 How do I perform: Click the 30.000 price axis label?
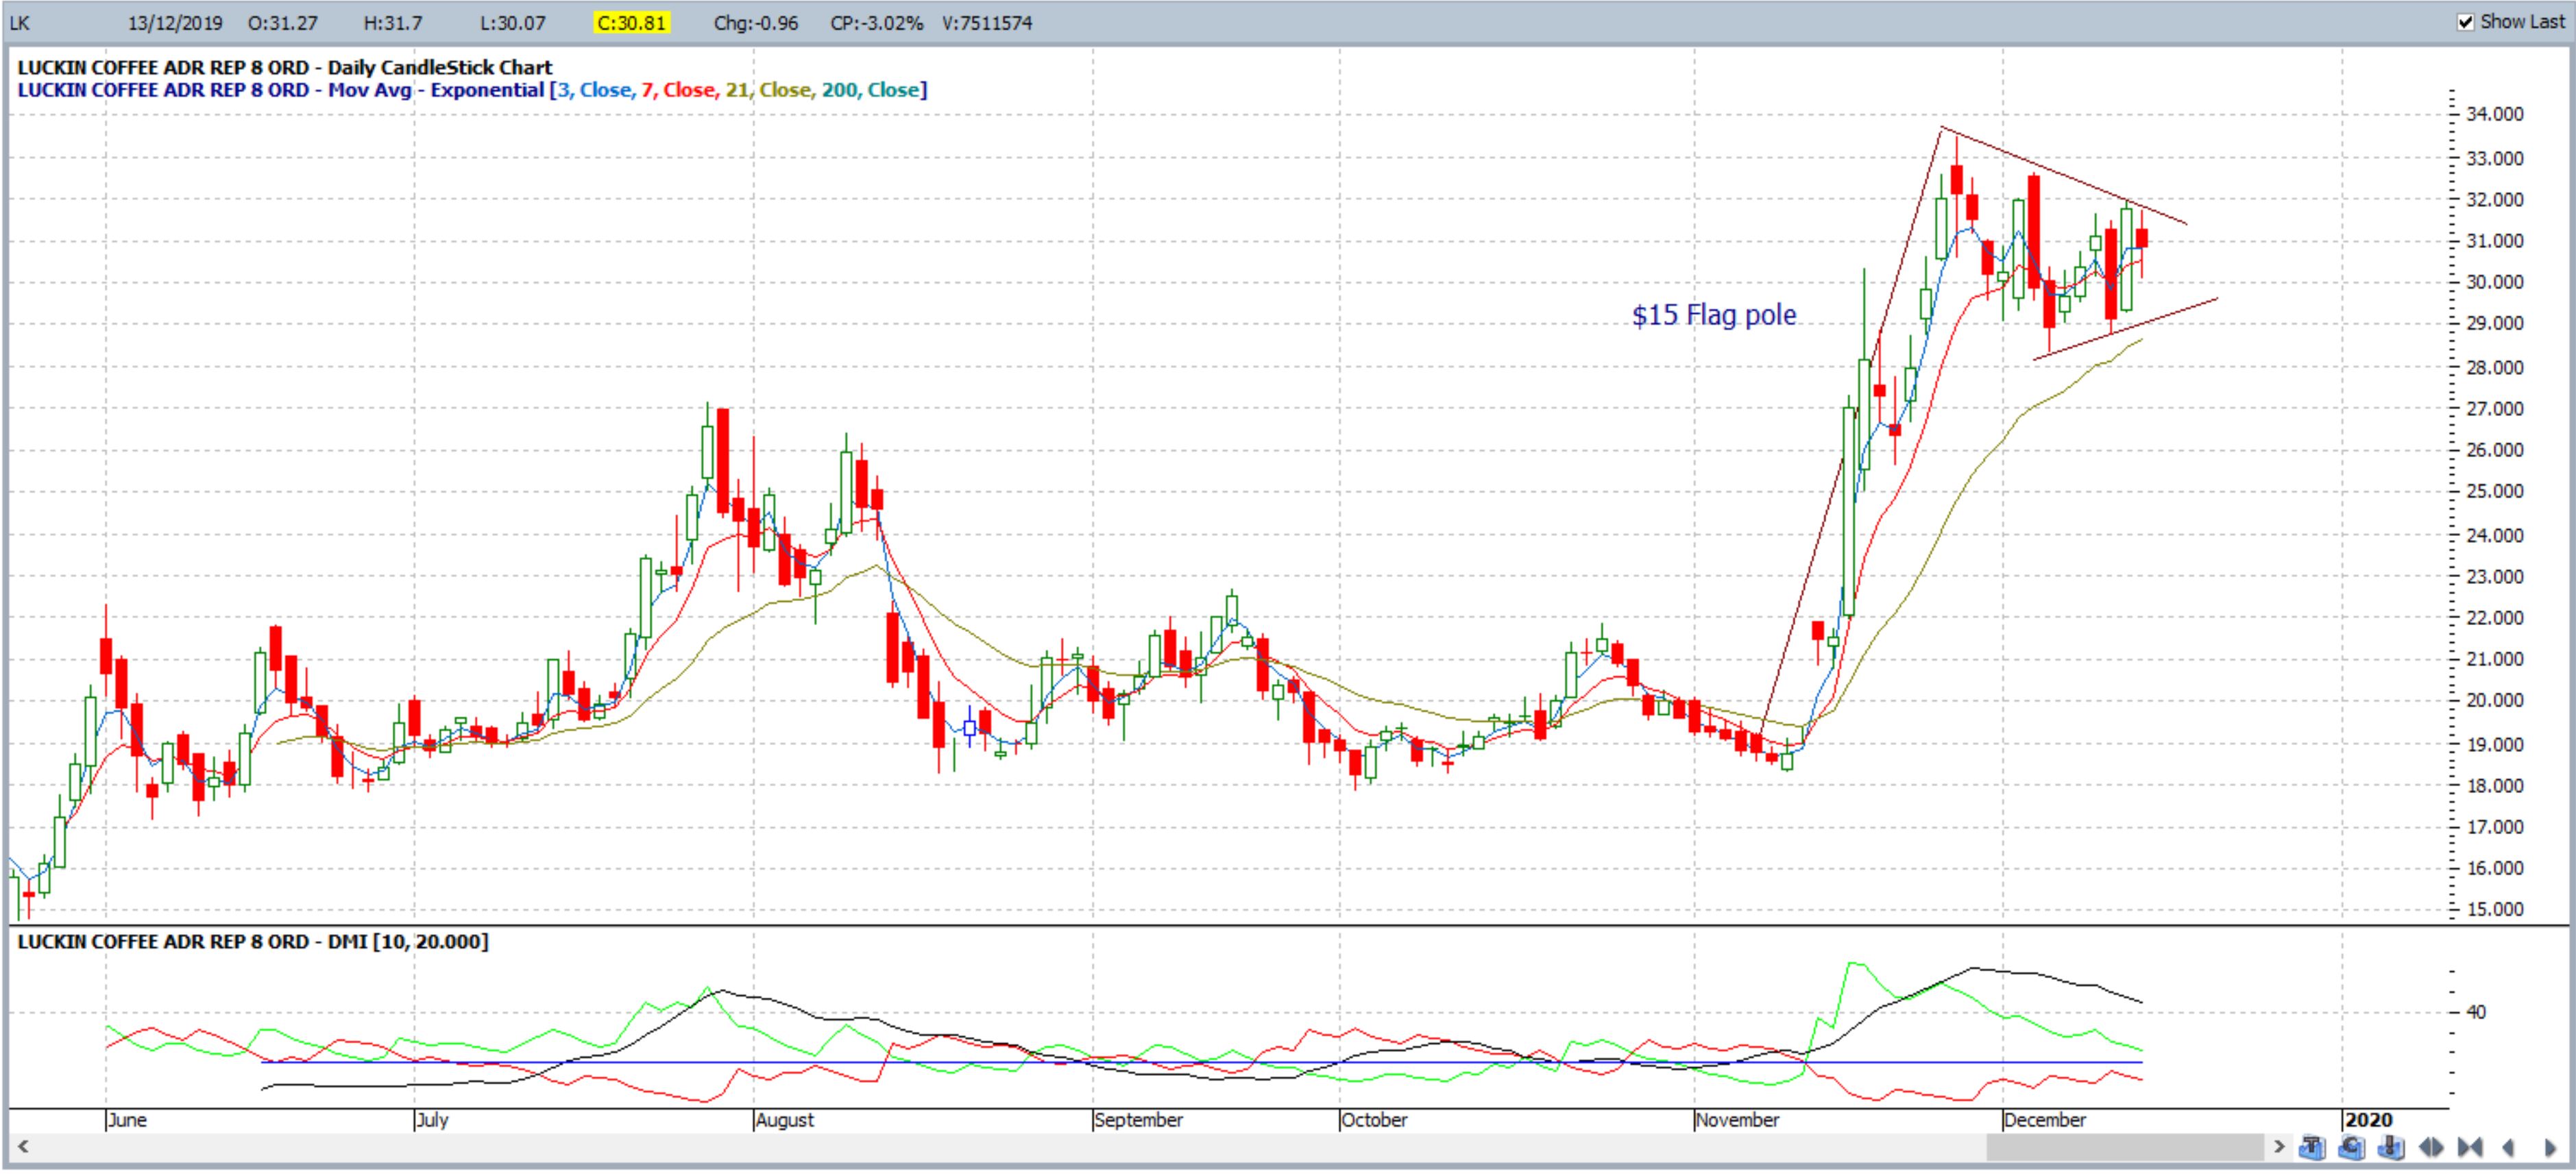point(2494,282)
